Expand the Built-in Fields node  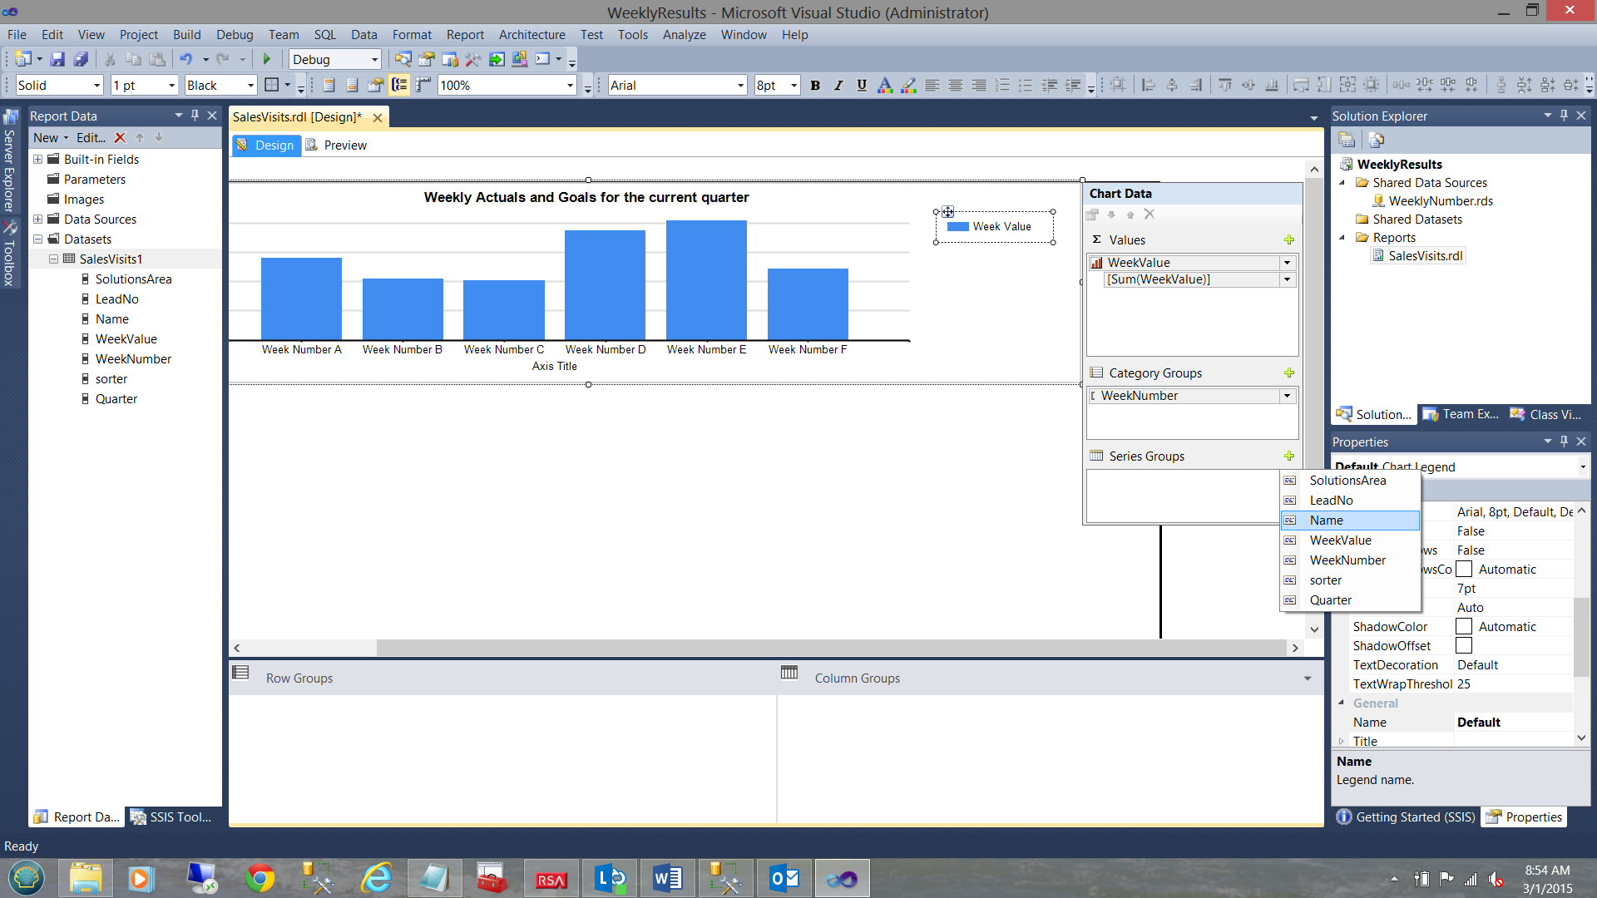point(37,159)
